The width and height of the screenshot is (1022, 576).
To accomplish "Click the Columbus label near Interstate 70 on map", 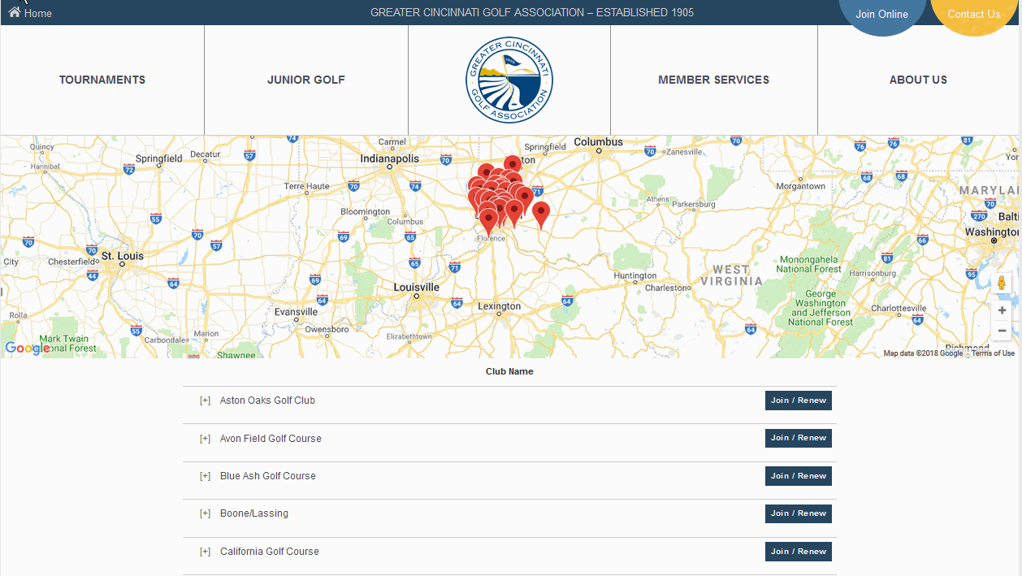I will pos(599,142).
